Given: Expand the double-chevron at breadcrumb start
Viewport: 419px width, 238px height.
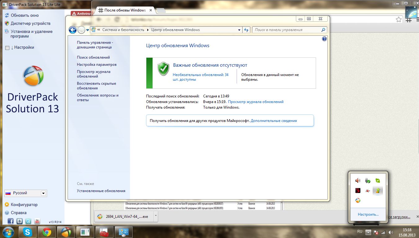Looking at the screenshot, I should pyautogui.click(x=99, y=30).
